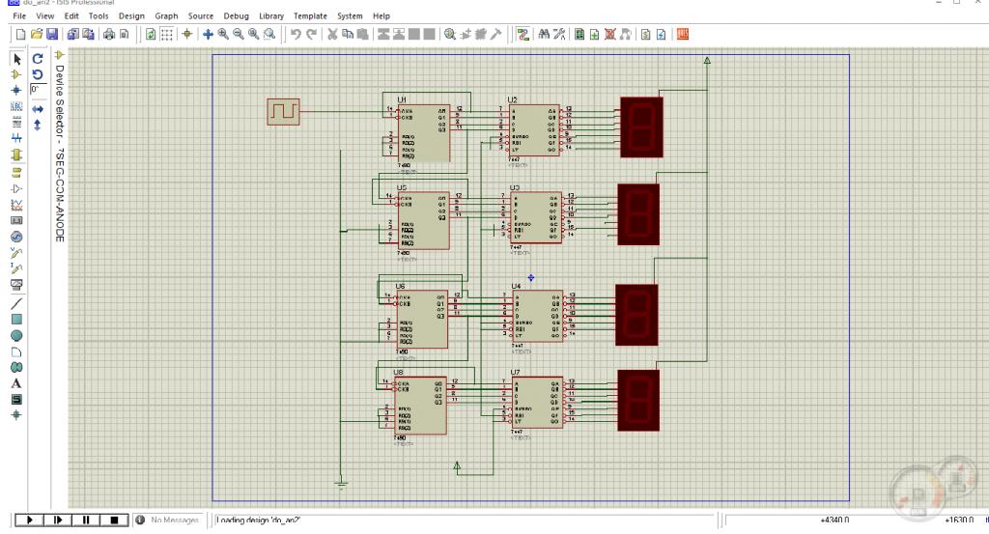The width and height of the screenshot is (989, 534).
Task: Pick the 2D circle graphics tool
Action: 16,335
